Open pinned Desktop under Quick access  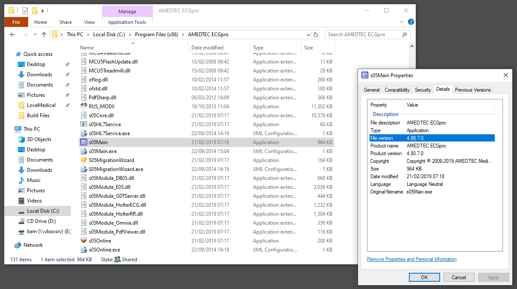[x=36, y=64]
